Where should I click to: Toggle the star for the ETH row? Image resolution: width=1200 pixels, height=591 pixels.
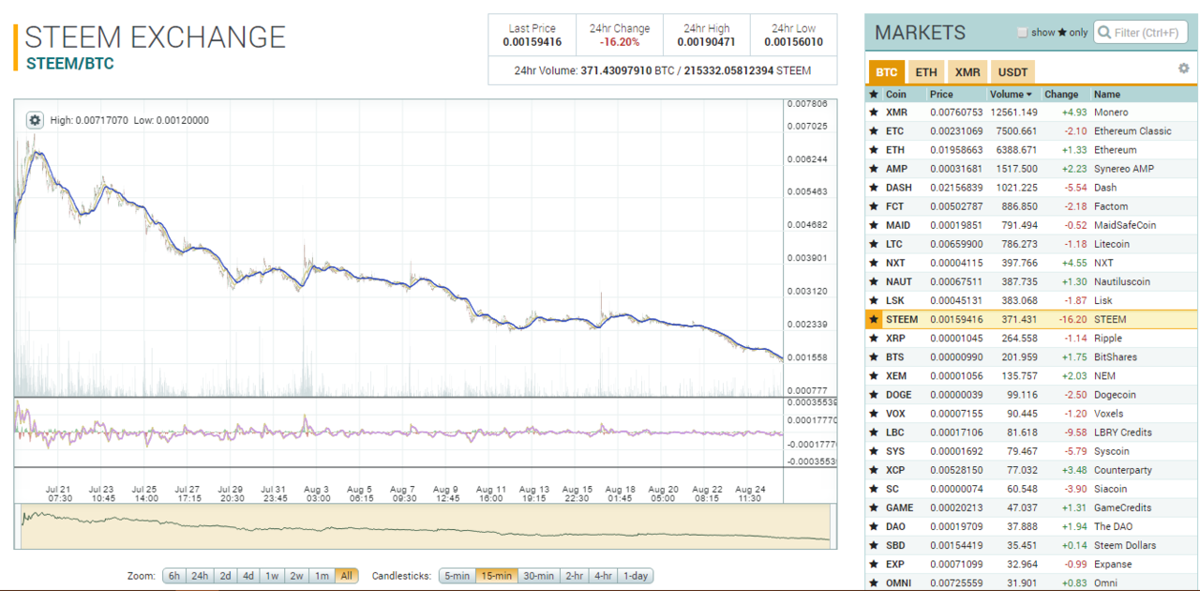point(874,150)
